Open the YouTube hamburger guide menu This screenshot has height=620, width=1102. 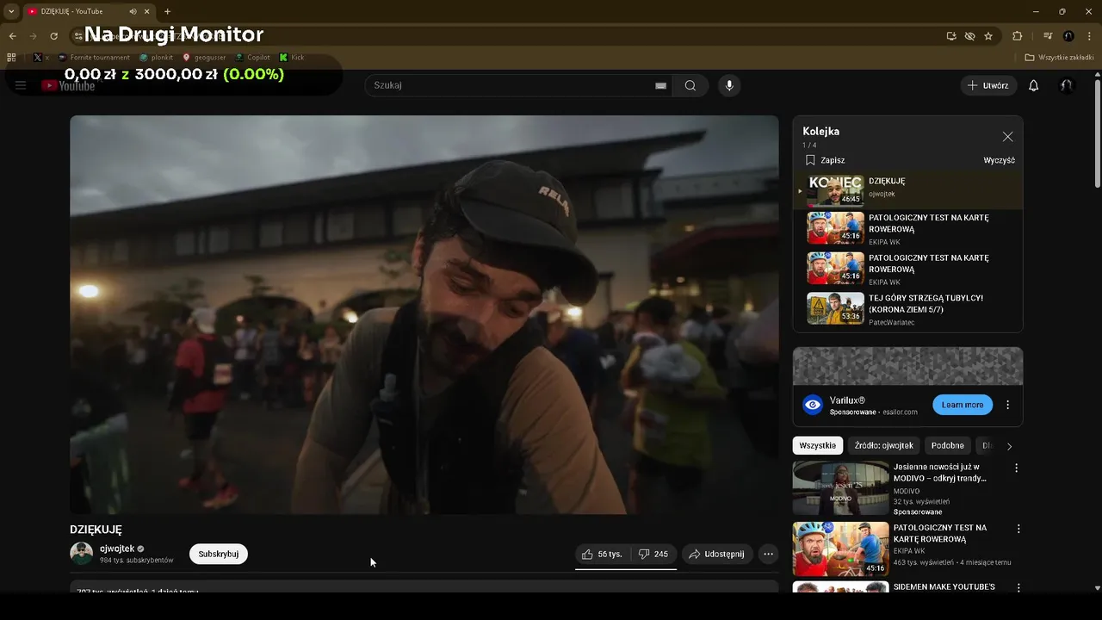[21, 85]
